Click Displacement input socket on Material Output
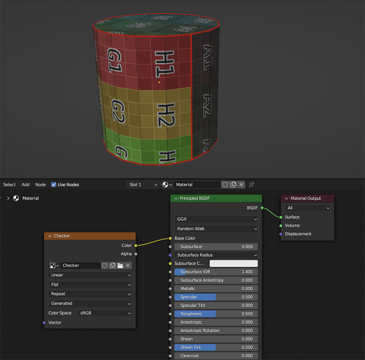Image resolution: width=365 pixels, height=360 pixels. pyautogui.click(x=281, y=234)
